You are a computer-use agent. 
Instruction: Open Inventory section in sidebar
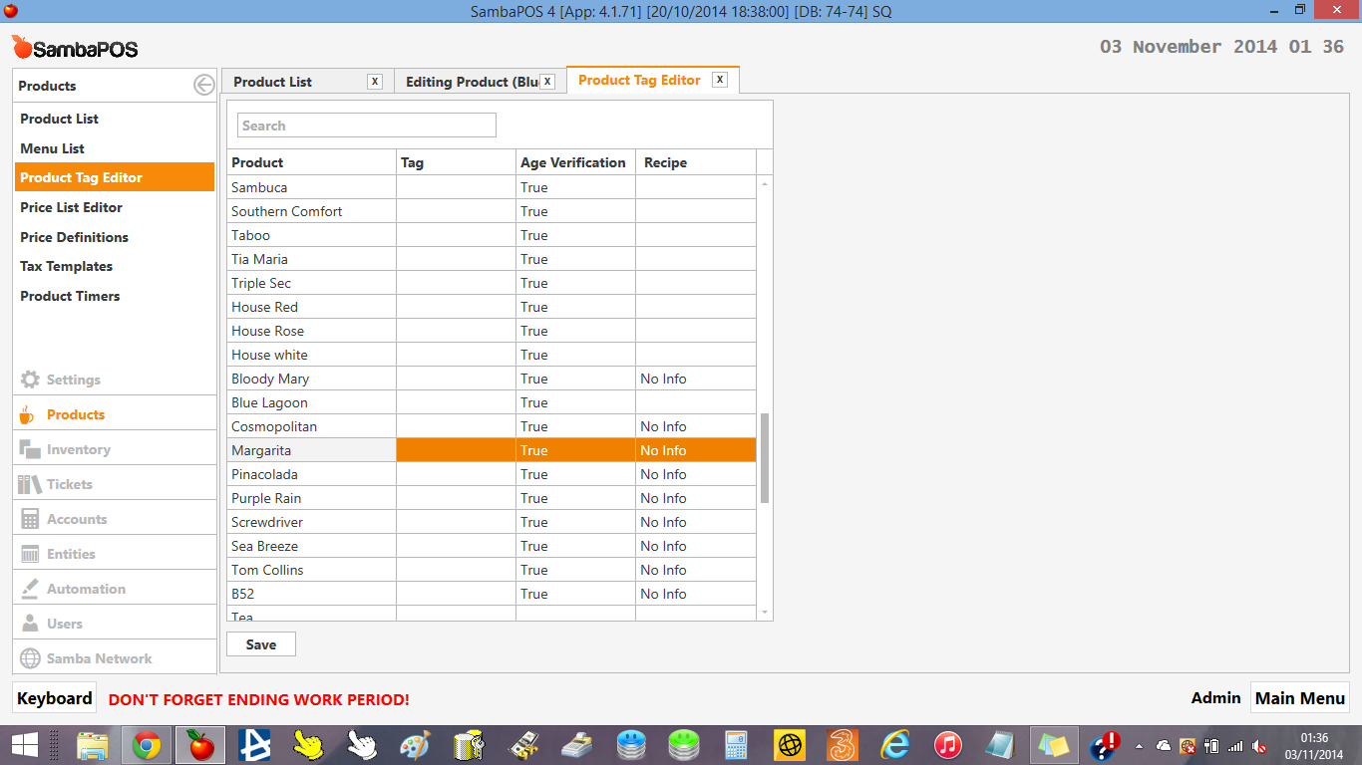(x=78, y=449)
